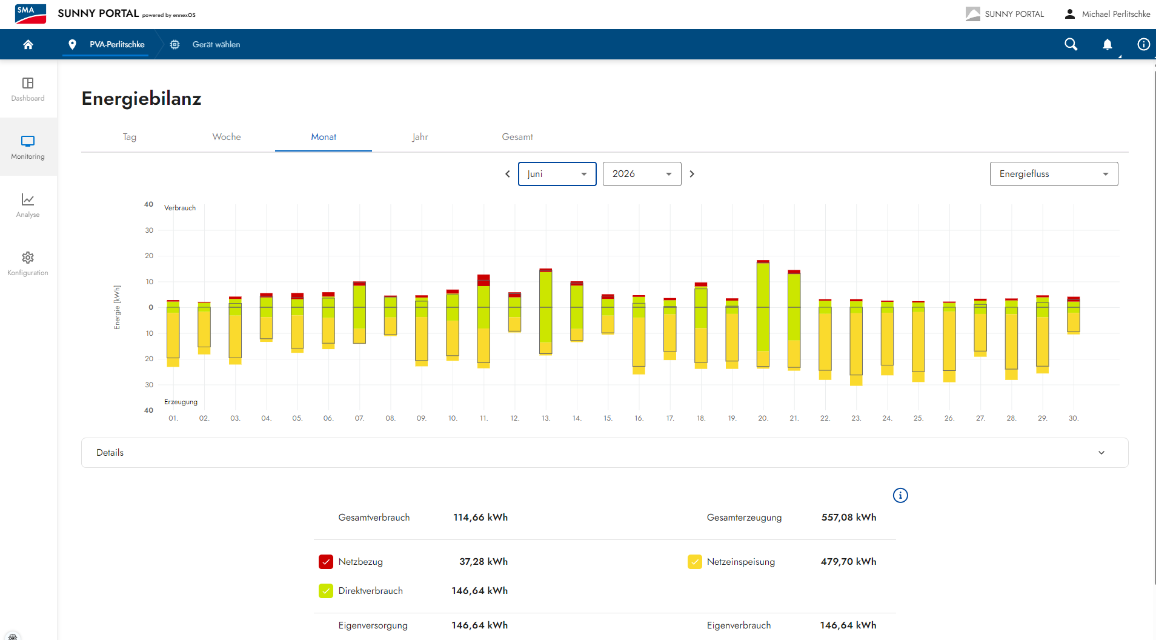Open Analyse in the sidebar
The height and width of the screenshot is (640, 1156).
(x=28, y=205)
